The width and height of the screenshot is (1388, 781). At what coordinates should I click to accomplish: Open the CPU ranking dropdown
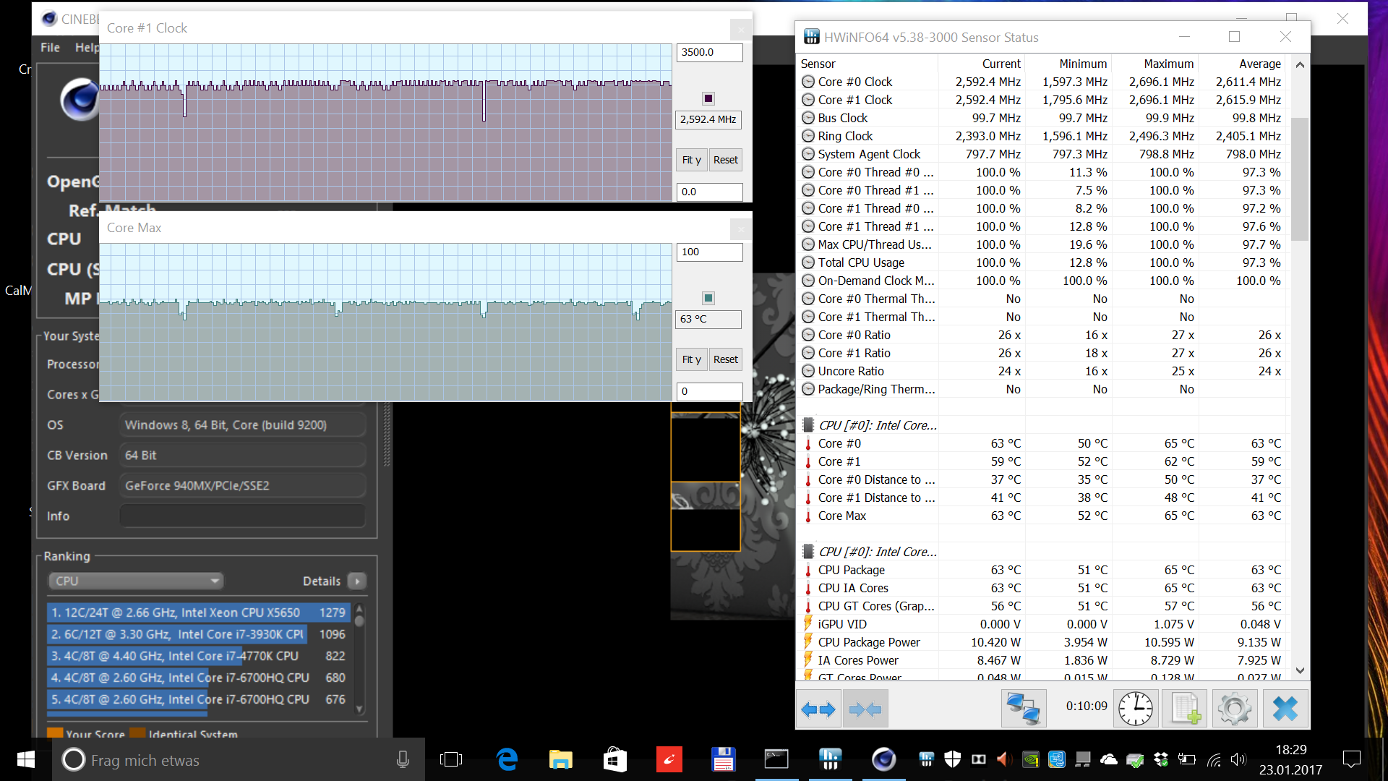[x=136, y=581]
